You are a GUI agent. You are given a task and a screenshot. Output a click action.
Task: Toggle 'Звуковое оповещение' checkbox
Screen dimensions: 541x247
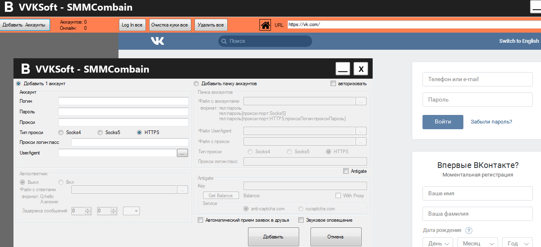coord(301,220)
